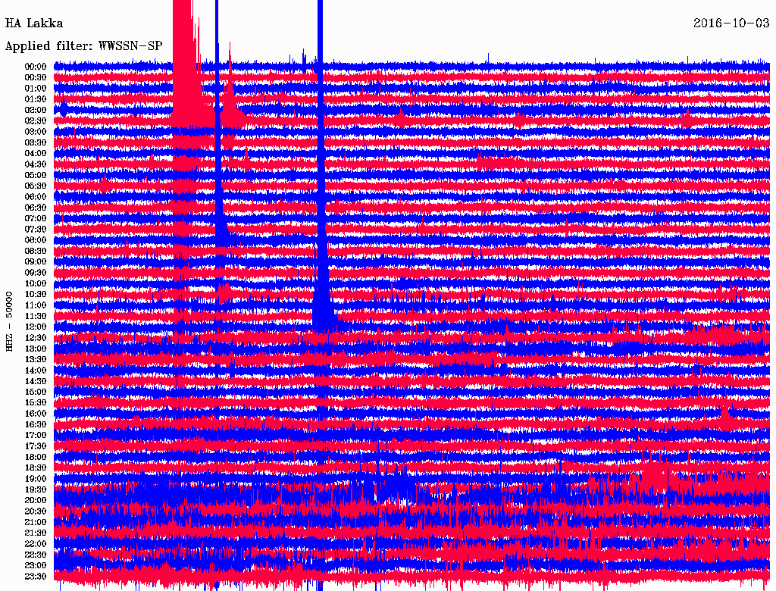
Task: Select the 01:30 time label
Action: (36, 99)
